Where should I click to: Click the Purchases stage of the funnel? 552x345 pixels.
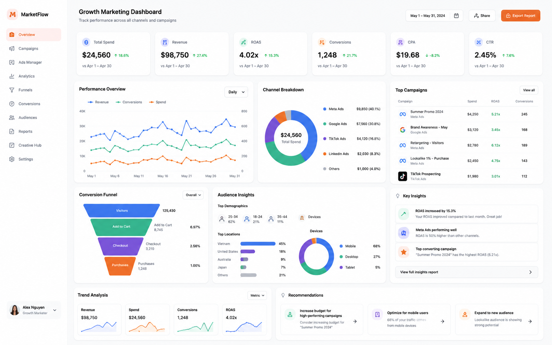pos(120,265)
